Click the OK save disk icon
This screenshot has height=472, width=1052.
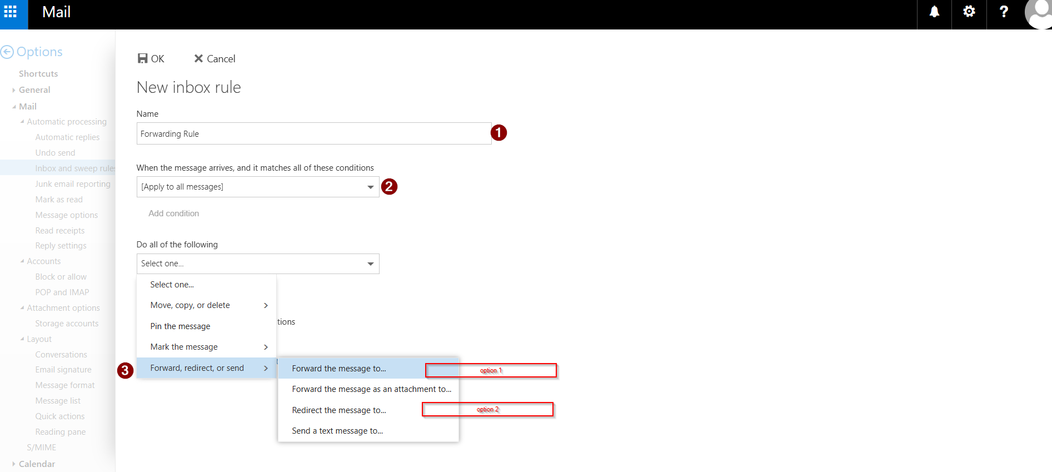click(143, 58)
